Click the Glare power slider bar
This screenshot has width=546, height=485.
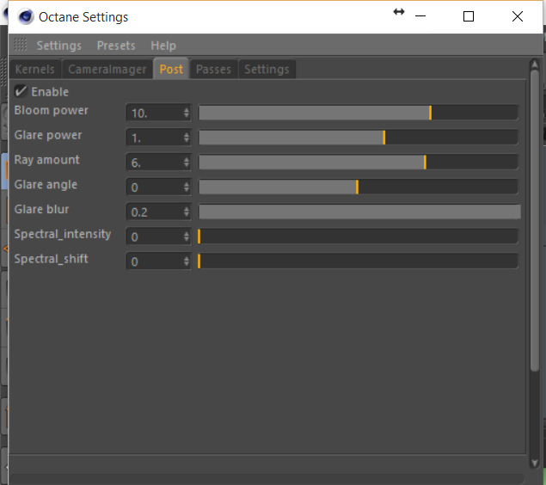pos(359,138)
